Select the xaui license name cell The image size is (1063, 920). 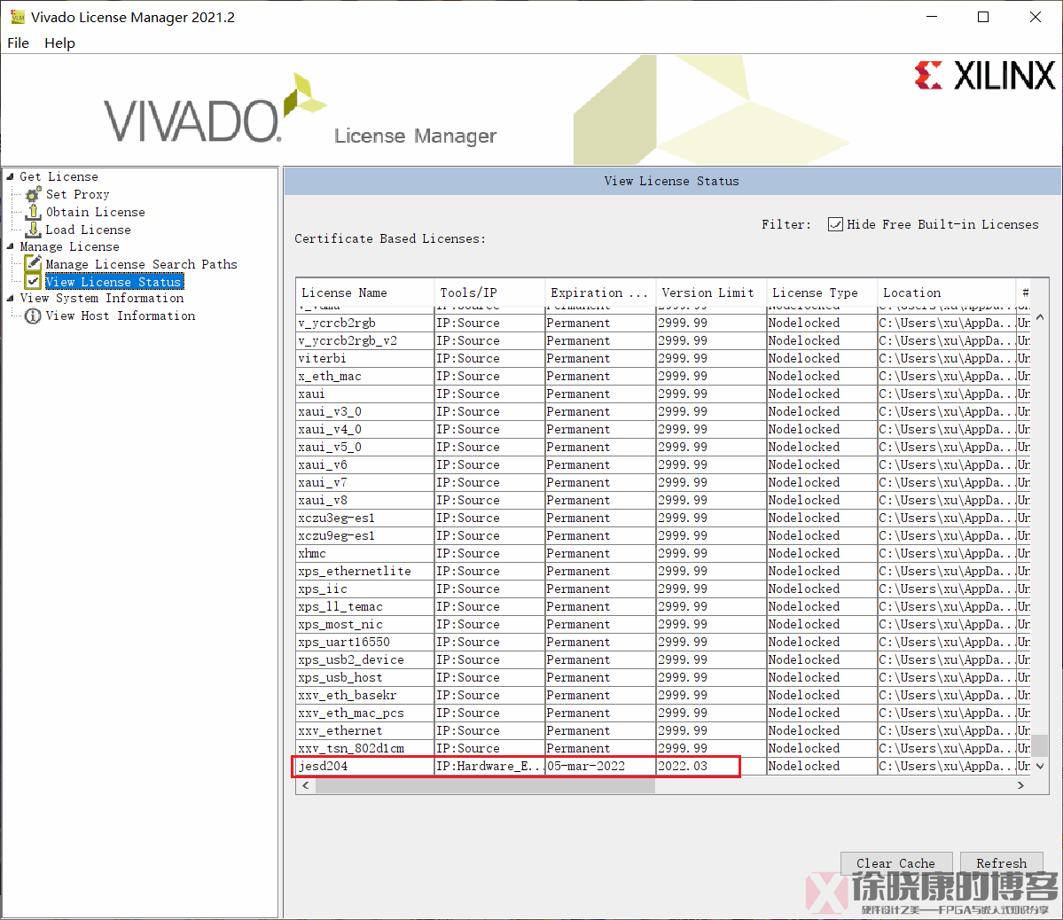[364, 394]
